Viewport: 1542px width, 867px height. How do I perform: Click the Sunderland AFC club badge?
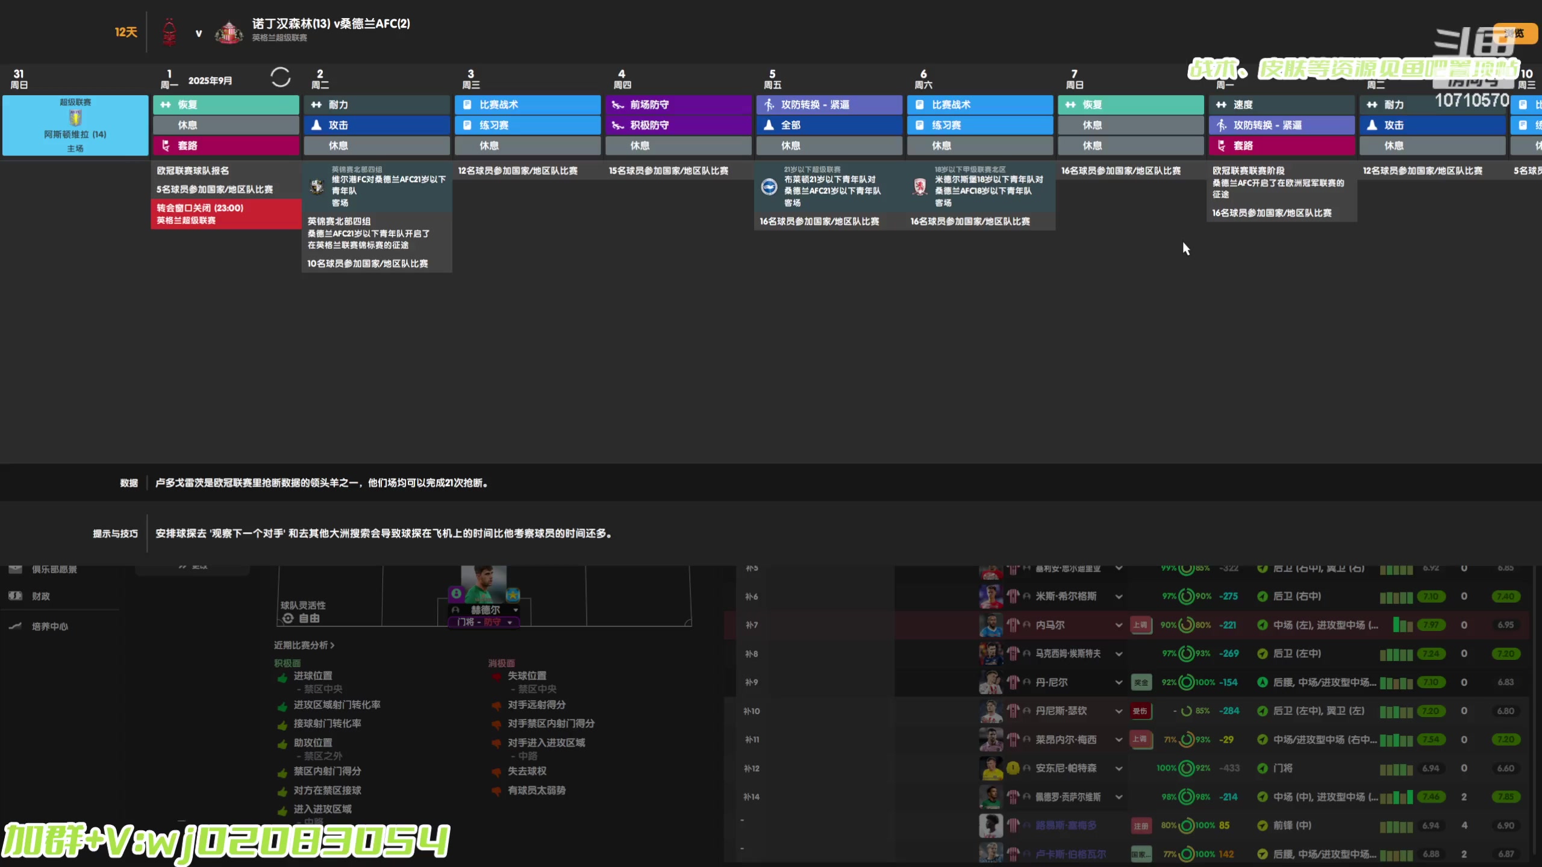click(229, 33)
